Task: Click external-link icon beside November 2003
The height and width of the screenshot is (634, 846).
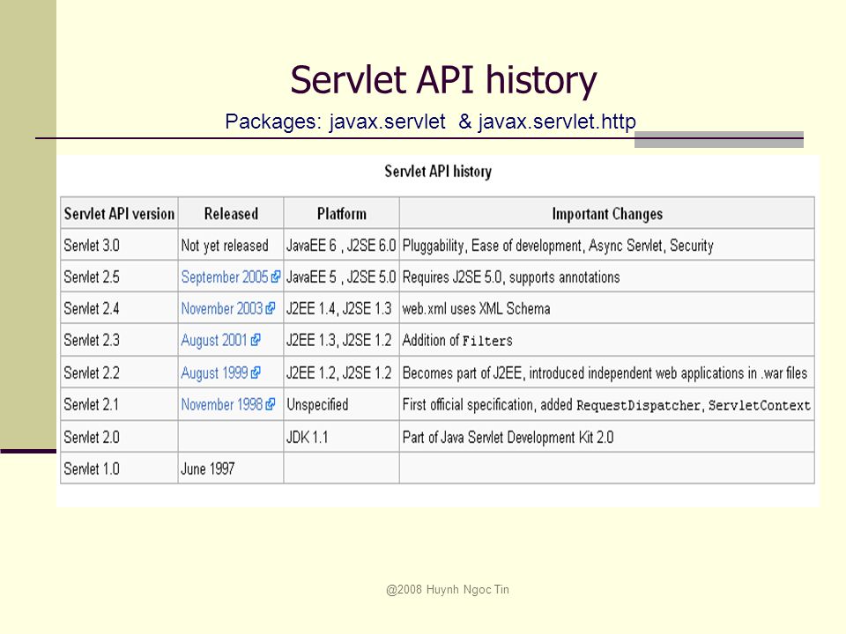Action: (x=271, y=308)
